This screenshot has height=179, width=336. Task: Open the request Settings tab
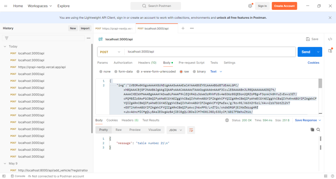click(229, 63)
